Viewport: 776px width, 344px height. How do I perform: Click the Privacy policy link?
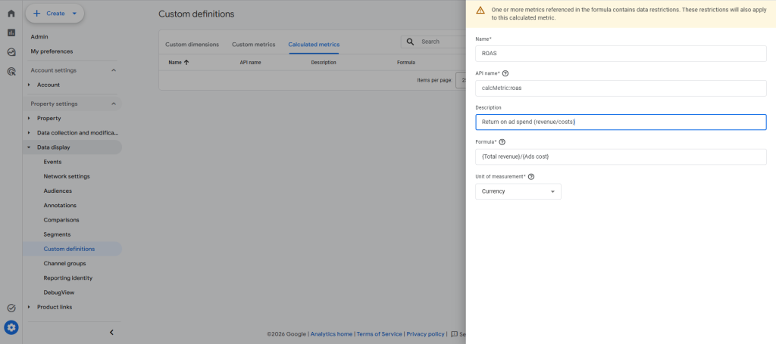pyautogui.click(x=425, y=334)
